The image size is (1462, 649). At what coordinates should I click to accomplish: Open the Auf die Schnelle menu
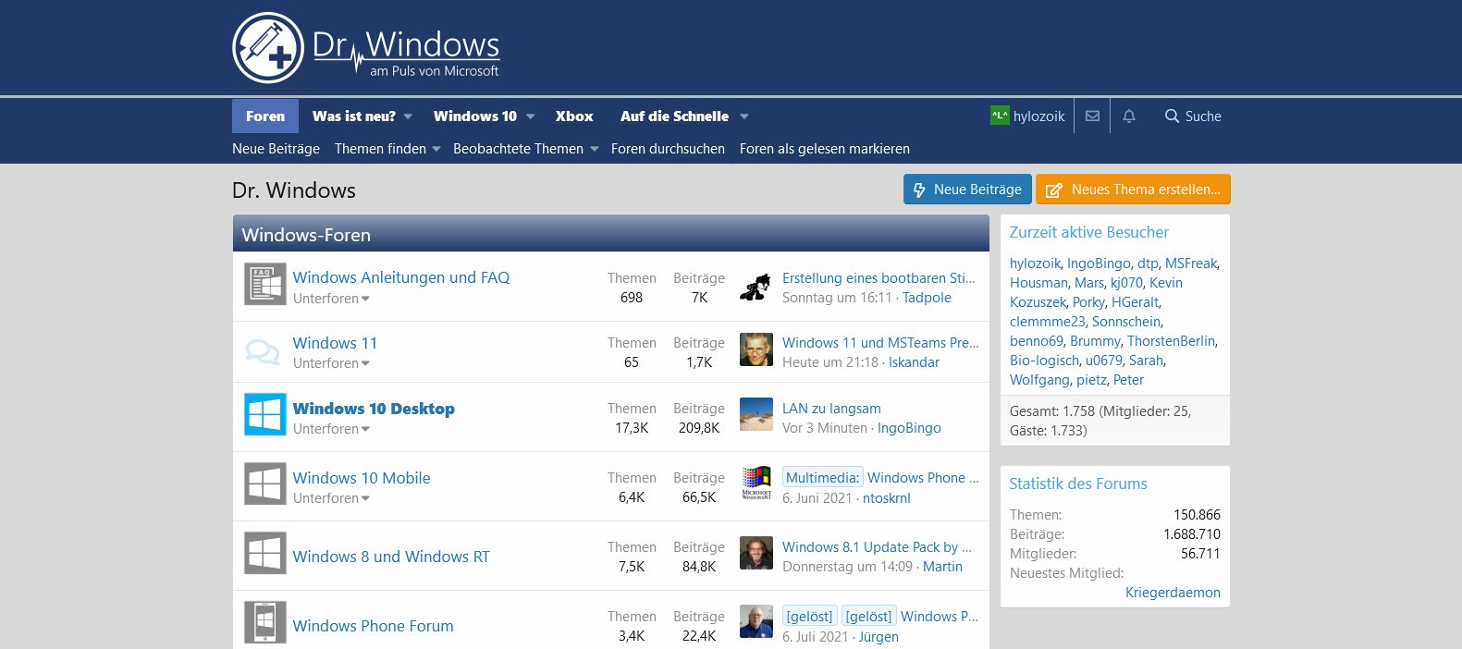[674, 116]
